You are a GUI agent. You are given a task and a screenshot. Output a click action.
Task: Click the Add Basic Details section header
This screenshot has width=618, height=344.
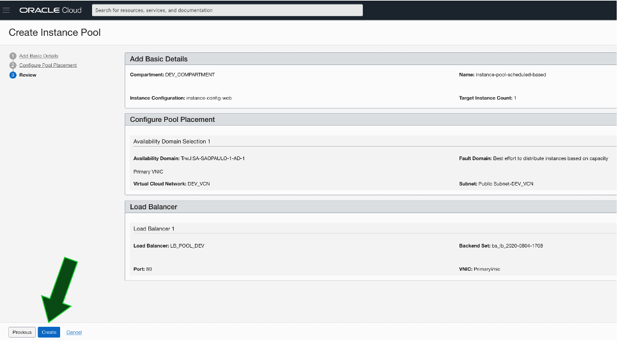point(158,59)
